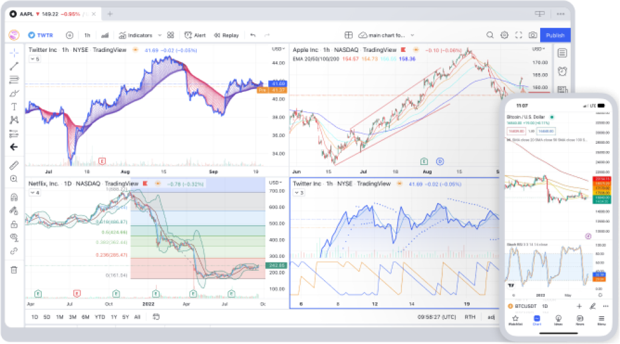The image size is (620, 344).
Task: Set the date range to 1M
Action: (60, 317)
